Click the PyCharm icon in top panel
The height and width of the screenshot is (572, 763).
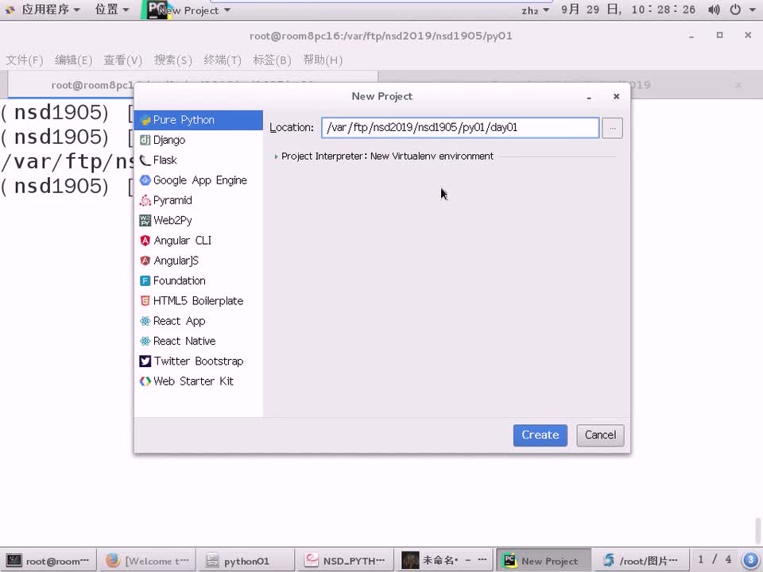point(157,10)
